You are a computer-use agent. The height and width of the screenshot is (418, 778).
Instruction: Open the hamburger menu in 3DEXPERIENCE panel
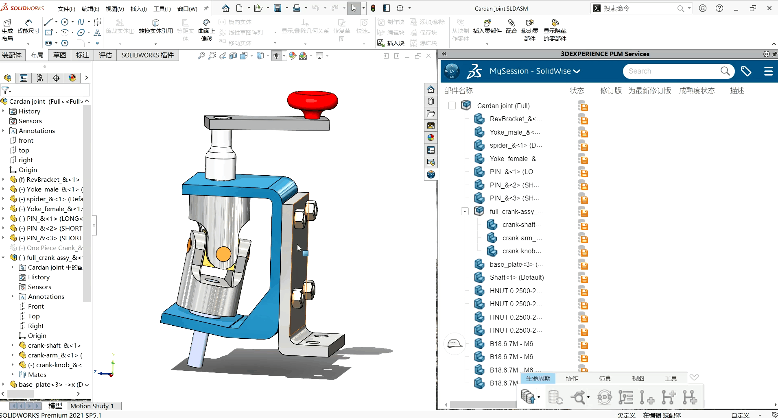(768, 71)
